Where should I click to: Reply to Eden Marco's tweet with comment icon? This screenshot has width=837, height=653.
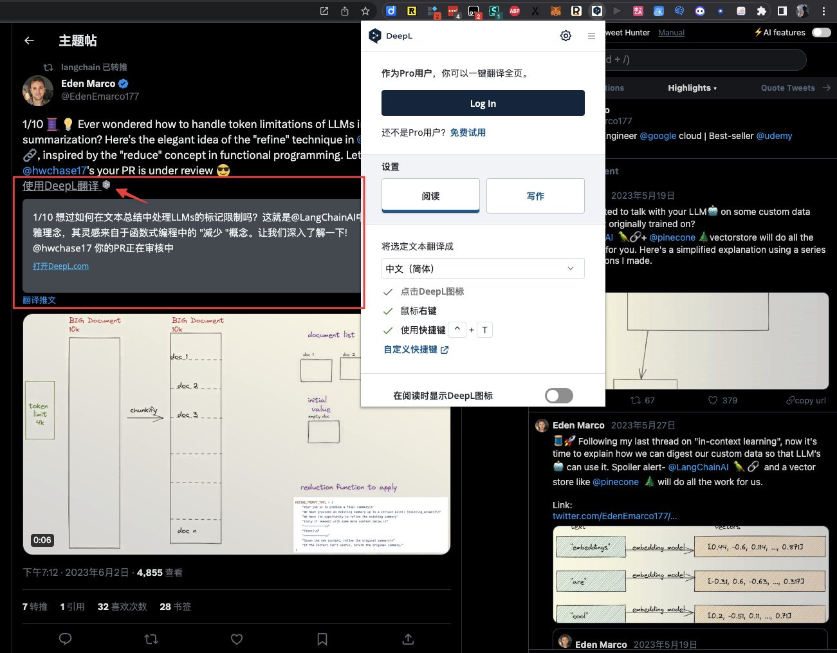click(x=65, y=639)
